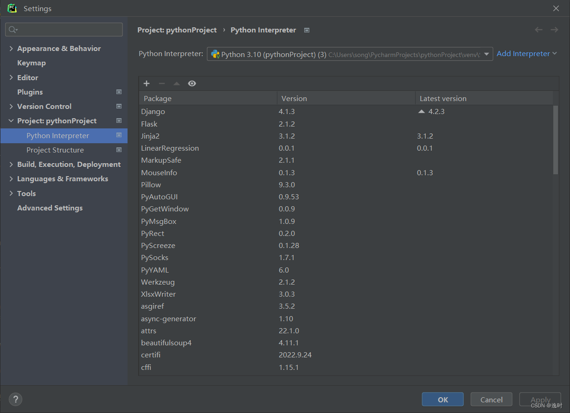Expand Version Control section
Image resolution: width=570 pixels, height=413 pixels.
tap(11, 106)
